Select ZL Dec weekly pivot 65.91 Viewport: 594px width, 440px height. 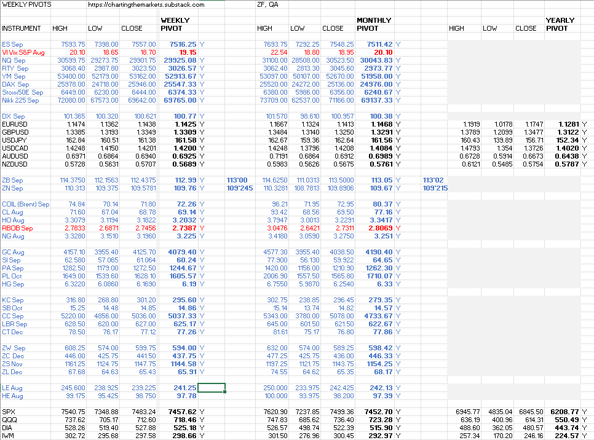pos(187,371)
